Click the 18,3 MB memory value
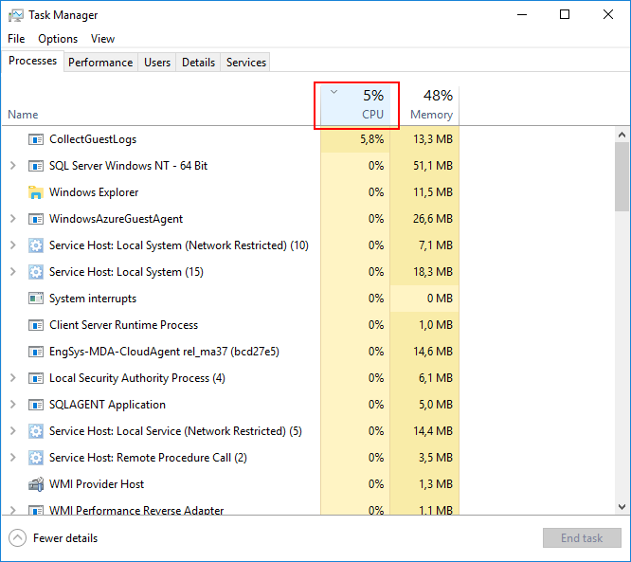This screenshot has height=562, width=631. click(433, 272)
